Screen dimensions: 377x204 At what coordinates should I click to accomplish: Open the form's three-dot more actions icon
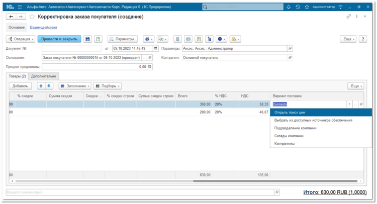[357, 17]
